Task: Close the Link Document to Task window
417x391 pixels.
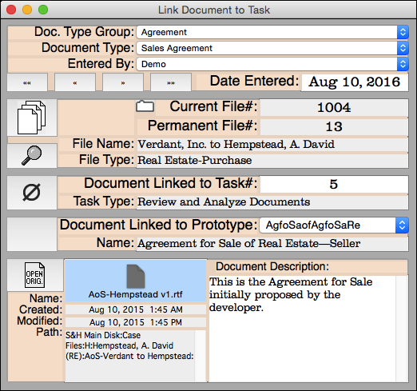Action: coord(11,10)
